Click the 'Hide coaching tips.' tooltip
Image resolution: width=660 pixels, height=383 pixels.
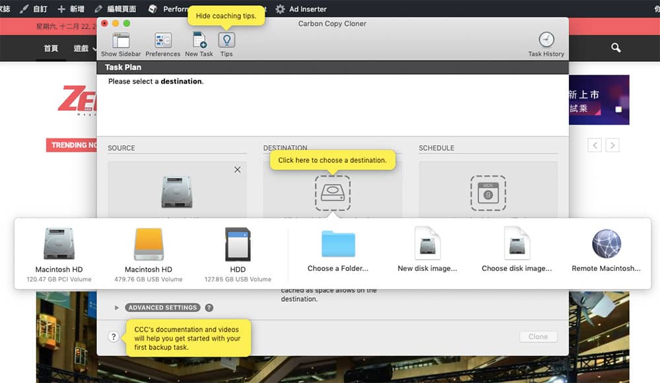tap(226, 16)
